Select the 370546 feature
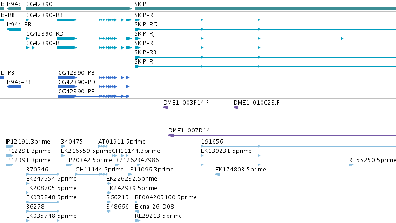This screenshot has height=223, width=396. [x=43, y=174]
